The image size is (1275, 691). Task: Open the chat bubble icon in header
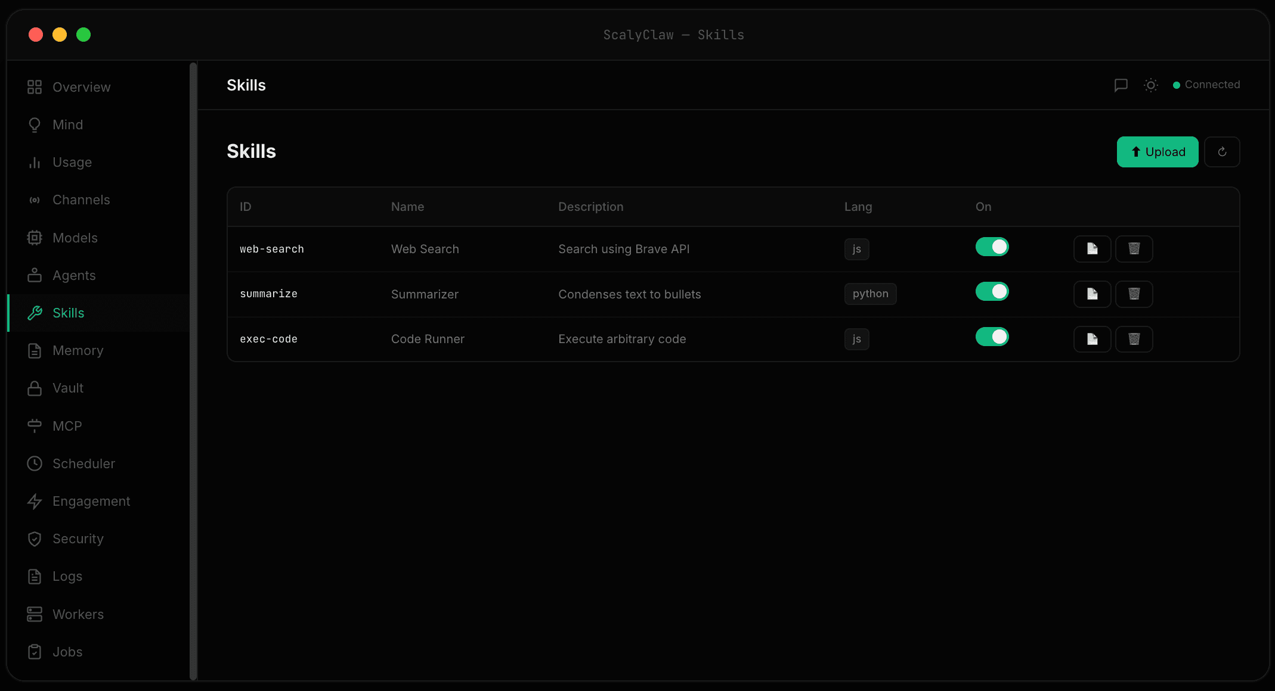[x=1121, y=85]
